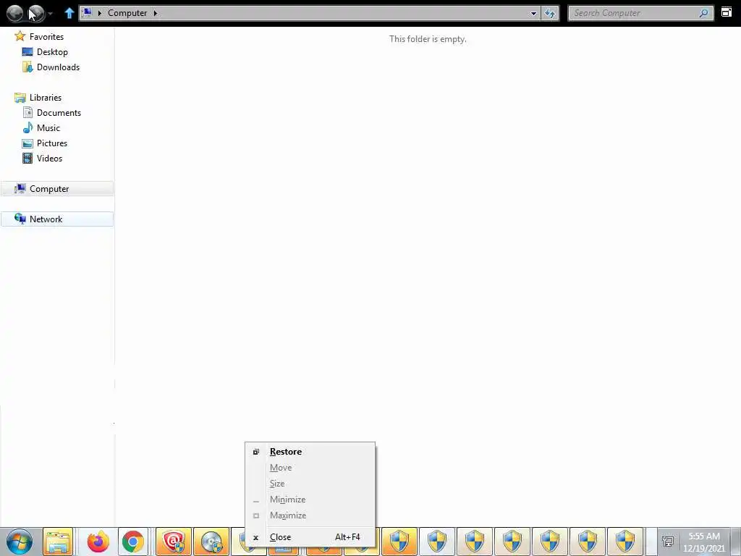Open Downloads under Favorites
The image size is (741, 556).
tap(58, 67)
